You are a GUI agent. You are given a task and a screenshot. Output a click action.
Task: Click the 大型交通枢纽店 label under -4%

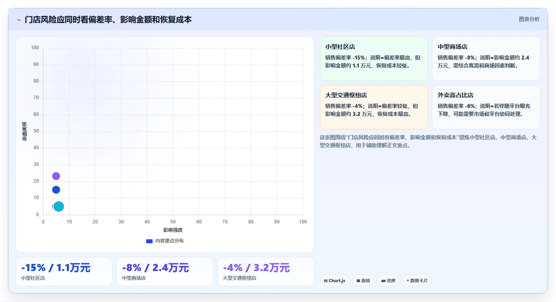[240, 278]
